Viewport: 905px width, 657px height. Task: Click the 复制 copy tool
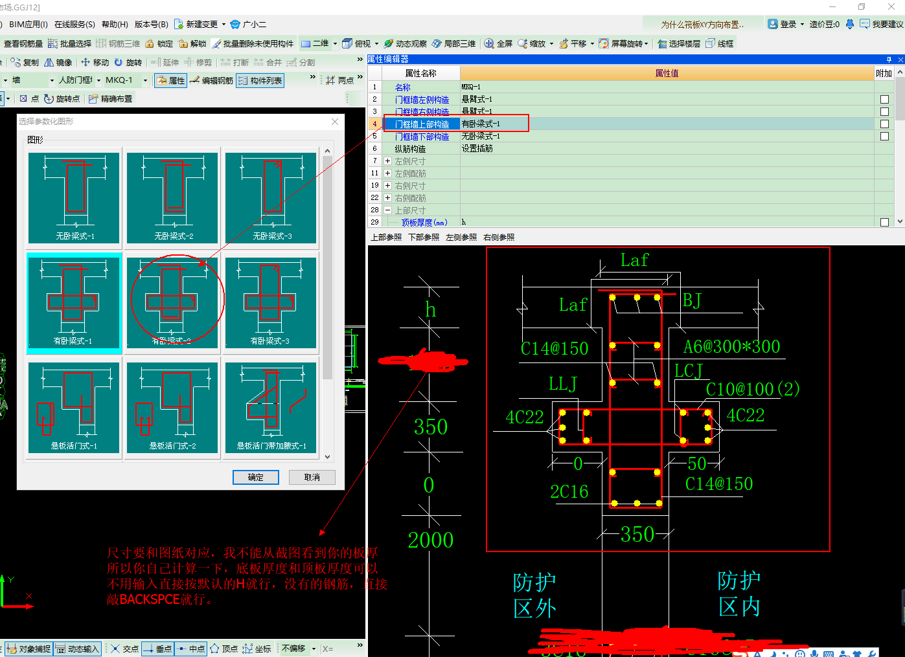(x=25, y=62)
